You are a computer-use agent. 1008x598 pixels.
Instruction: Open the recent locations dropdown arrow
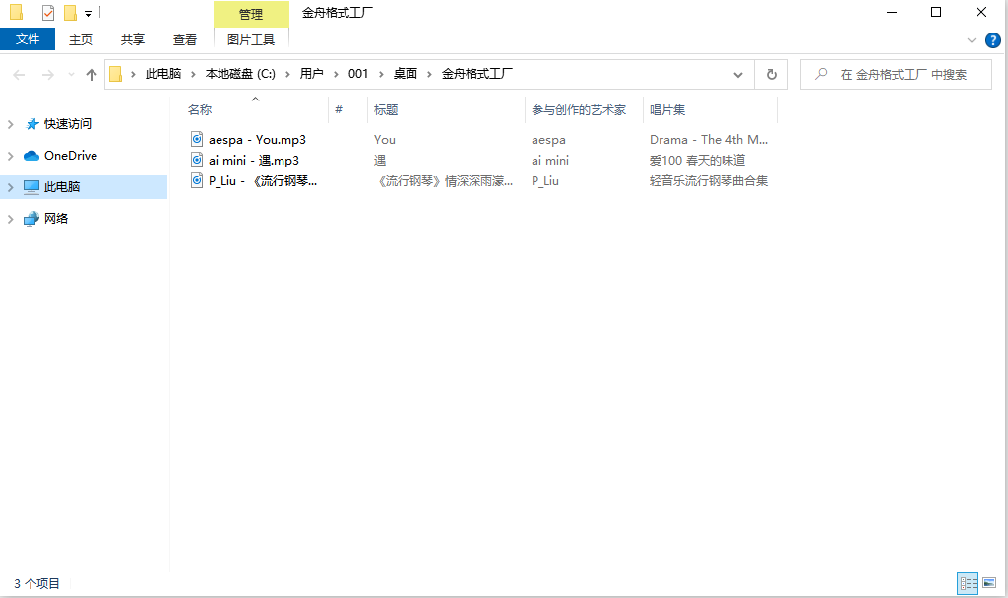tap(71, 75)
